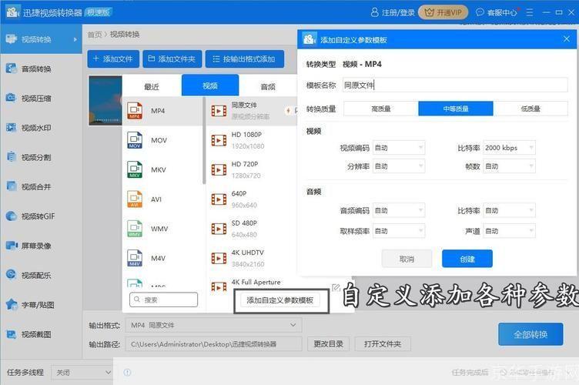Image resolution: width=579 pixels, height=385 pixels.
Task: Click the 打开文件夹 button
Action: [x=383, y=344]
